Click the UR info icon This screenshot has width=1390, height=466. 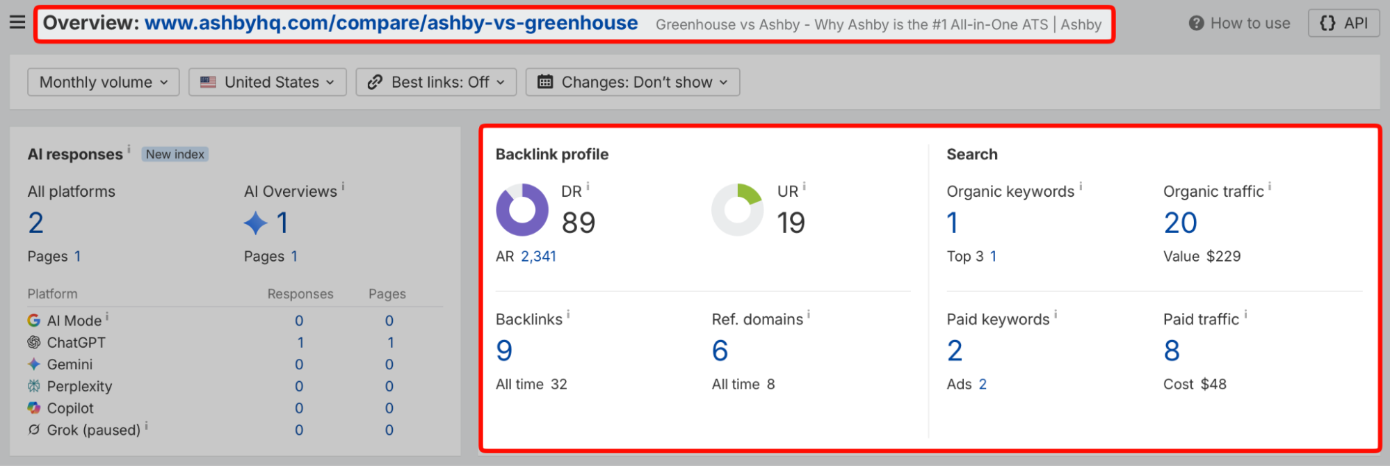(x=804, y=186)
